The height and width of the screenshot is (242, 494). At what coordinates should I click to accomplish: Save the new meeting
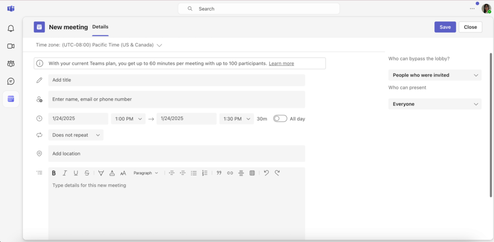445,27
